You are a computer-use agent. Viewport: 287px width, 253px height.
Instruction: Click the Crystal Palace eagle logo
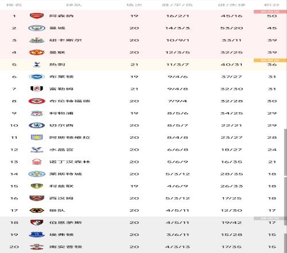37,149
